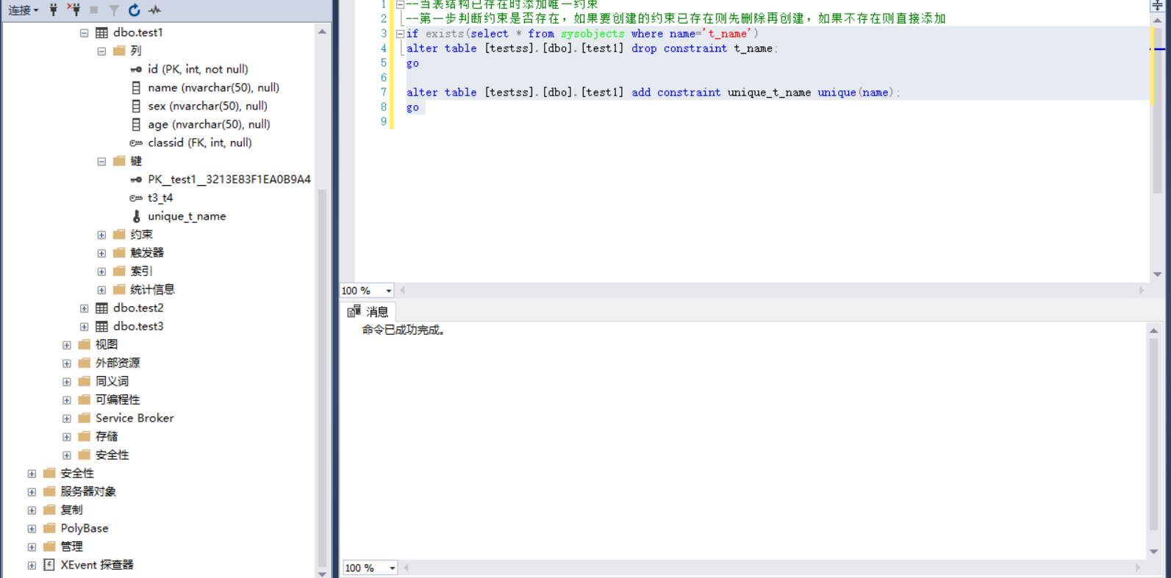Select the 同义词 folder
The image size is (1171, 578).
point(112,381)
